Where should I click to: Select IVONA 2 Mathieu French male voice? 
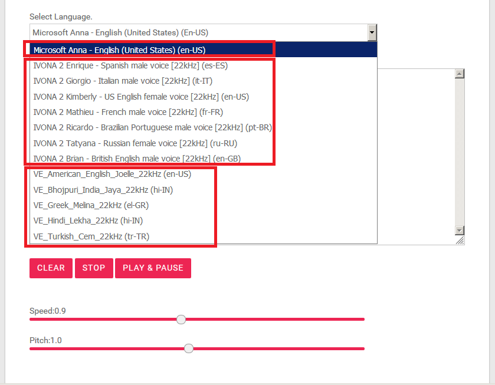pos(204,112)
